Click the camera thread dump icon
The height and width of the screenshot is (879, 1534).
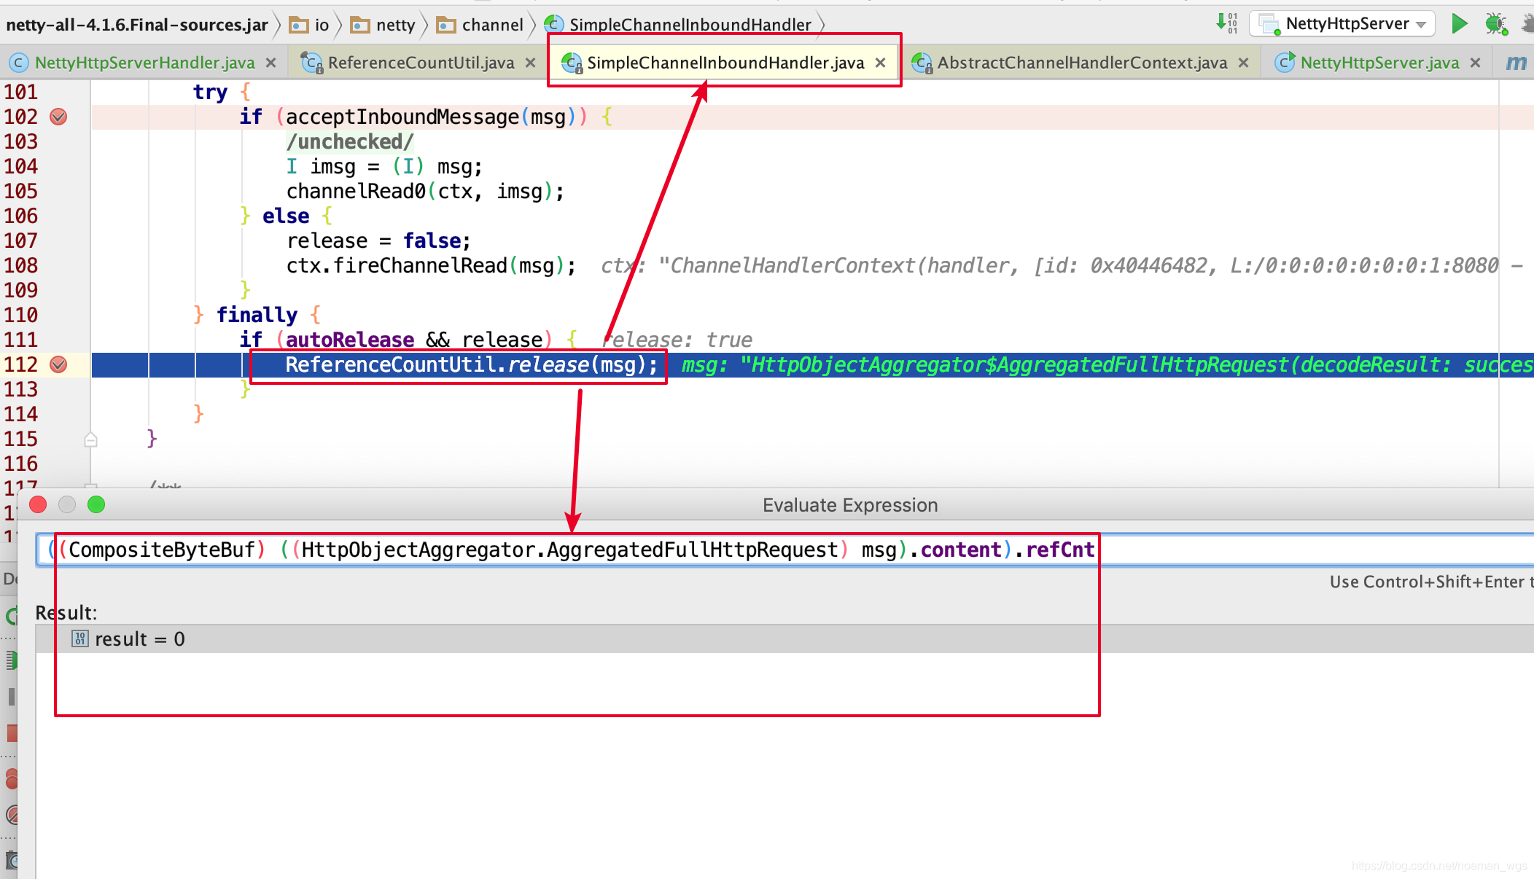pyautogui.click(x=10, y=860)
